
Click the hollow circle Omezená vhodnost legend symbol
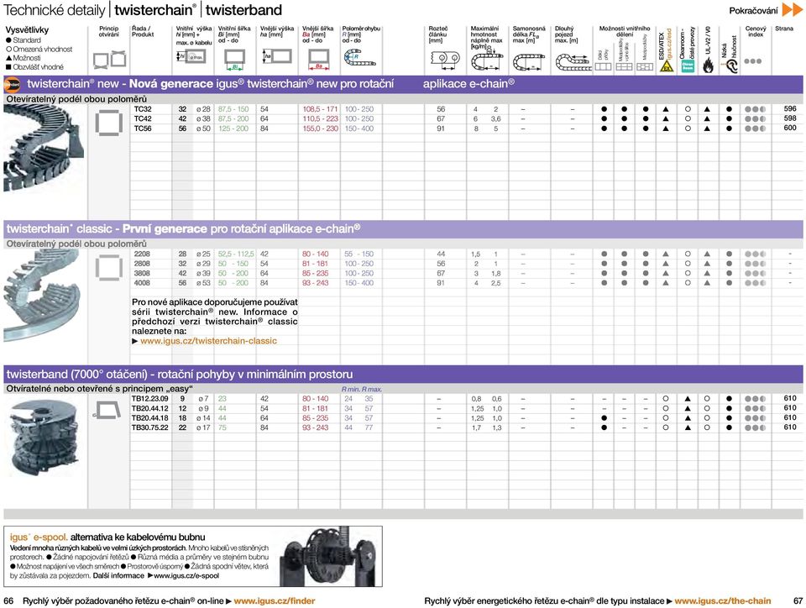click(8, 50)
